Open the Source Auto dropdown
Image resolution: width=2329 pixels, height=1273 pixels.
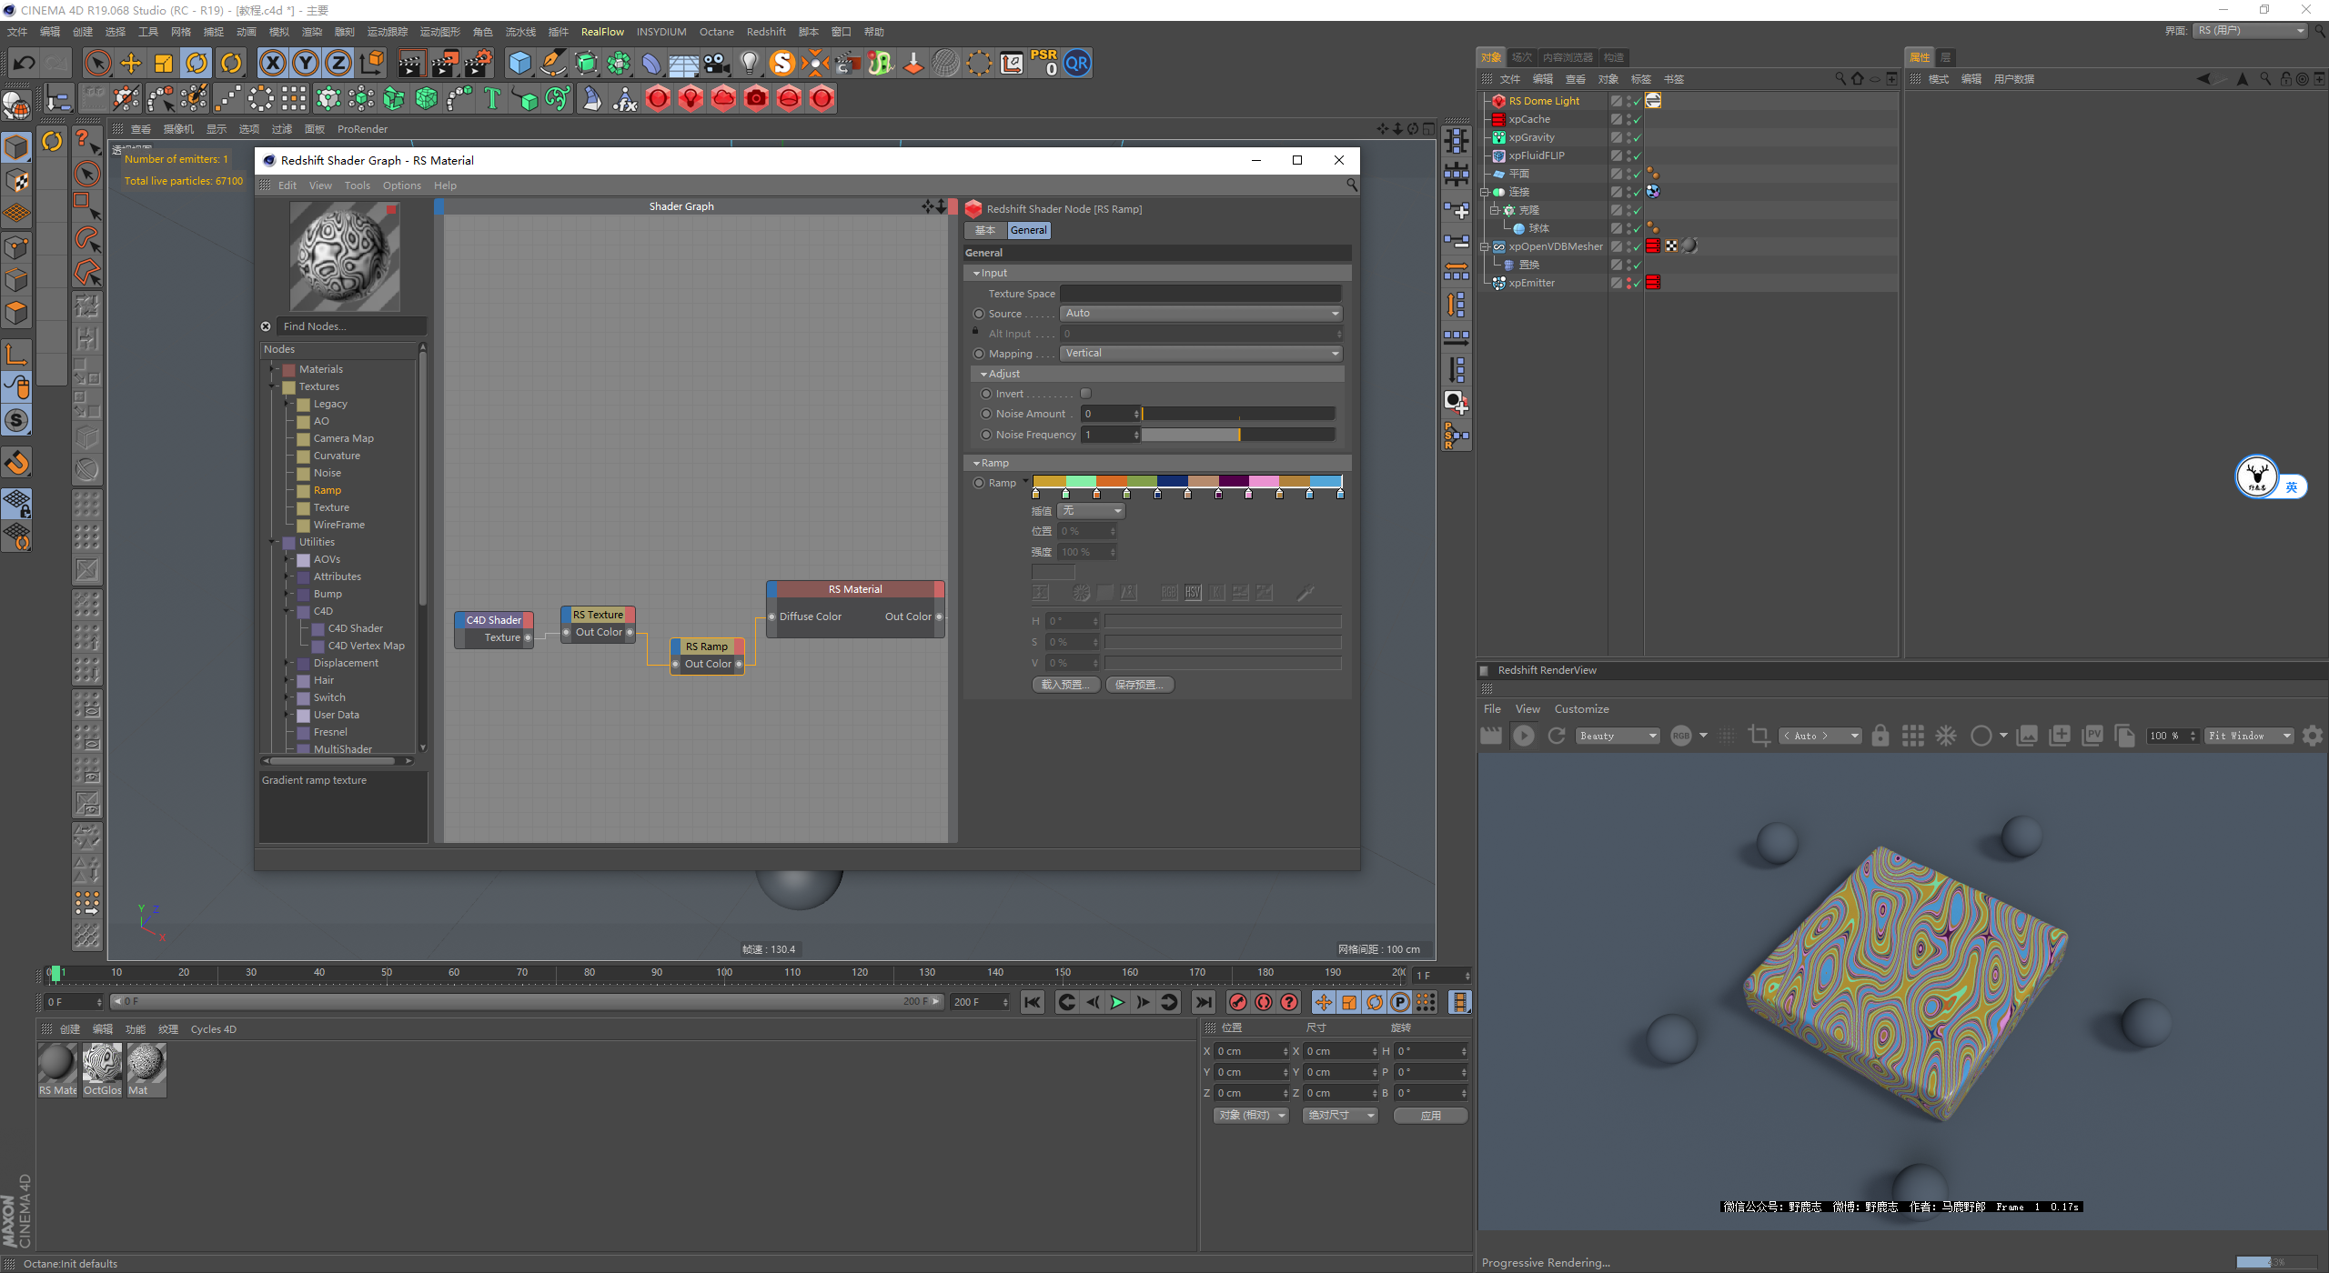[x=1201, y=314]
